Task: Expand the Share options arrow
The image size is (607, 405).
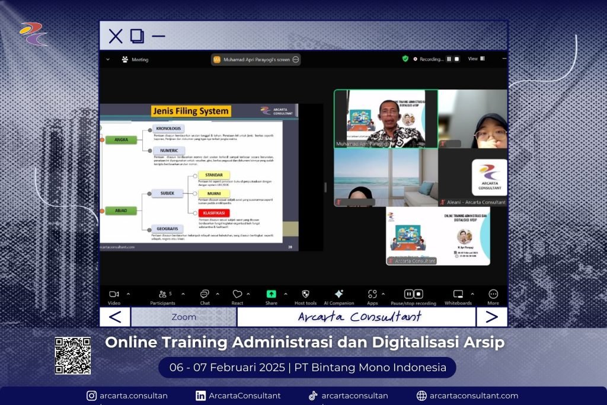Action: click(286, 294)
